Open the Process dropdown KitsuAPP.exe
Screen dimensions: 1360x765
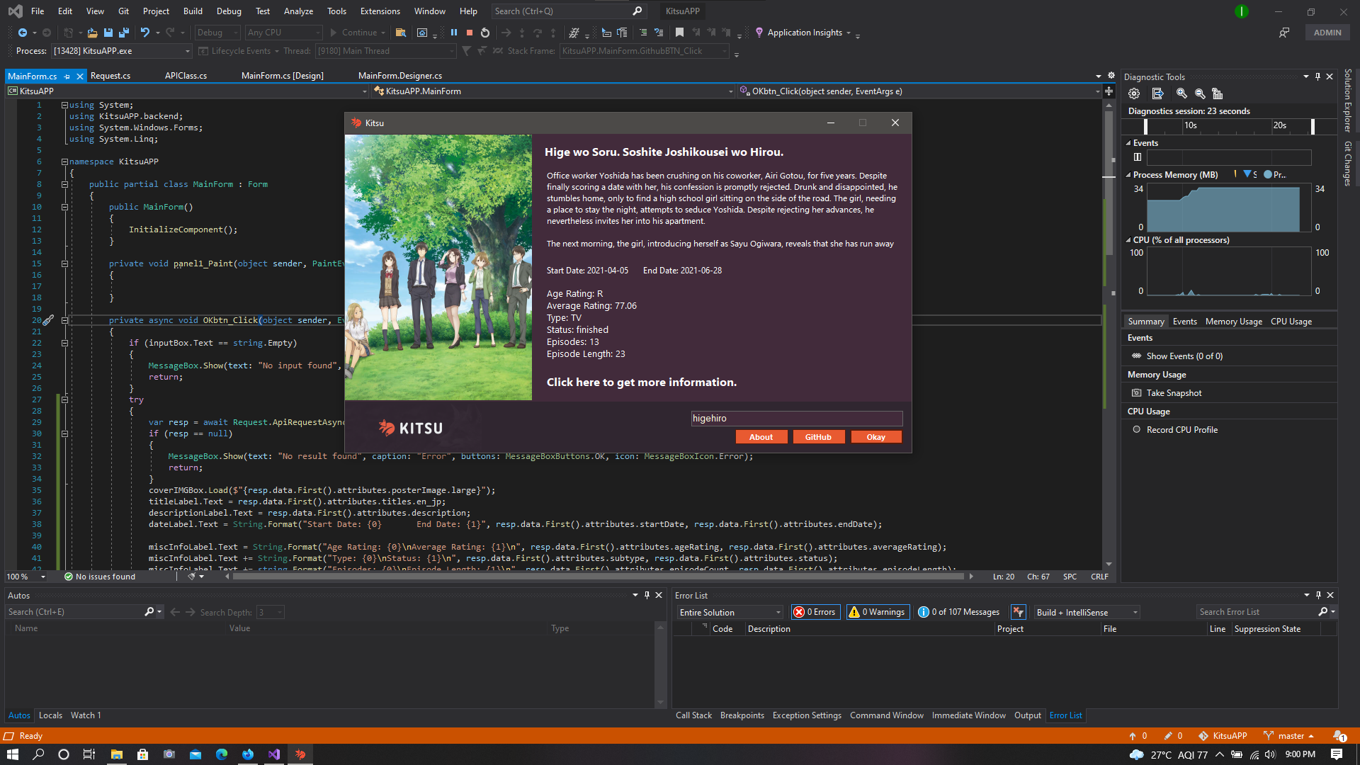pos(122,51)
